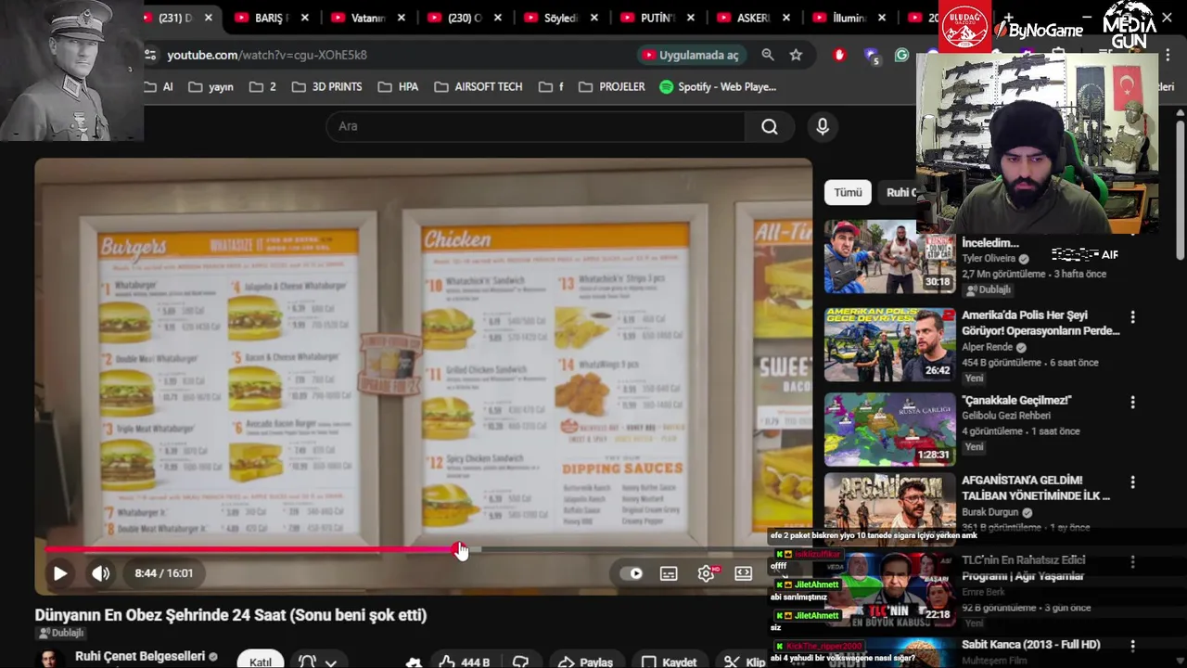Open 'Amerika'da Polis Her Şeyi Görüyor' video title
The image size is (1187, 668).
coord(1040,323)
